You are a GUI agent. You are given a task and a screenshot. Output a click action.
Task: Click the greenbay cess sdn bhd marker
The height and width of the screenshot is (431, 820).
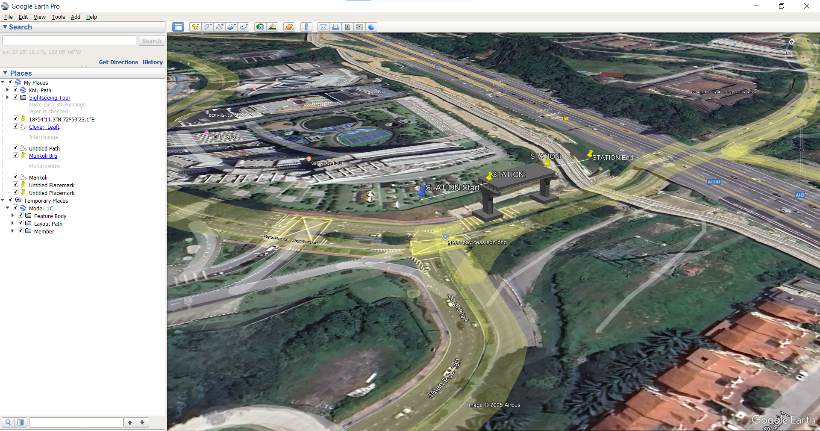pyautogui.click(x=445, y=236)
